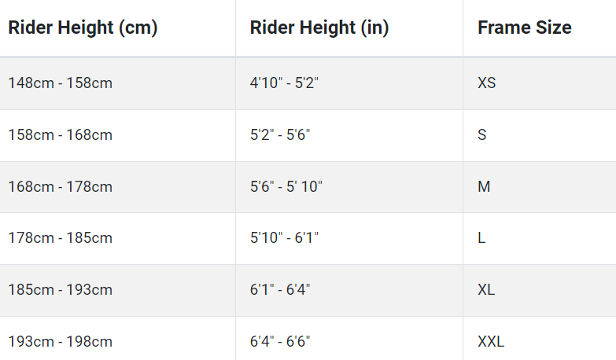Click the XXL frame size cell
The height and width of the screenshot is (360, 616).
(x=540, y=339)
